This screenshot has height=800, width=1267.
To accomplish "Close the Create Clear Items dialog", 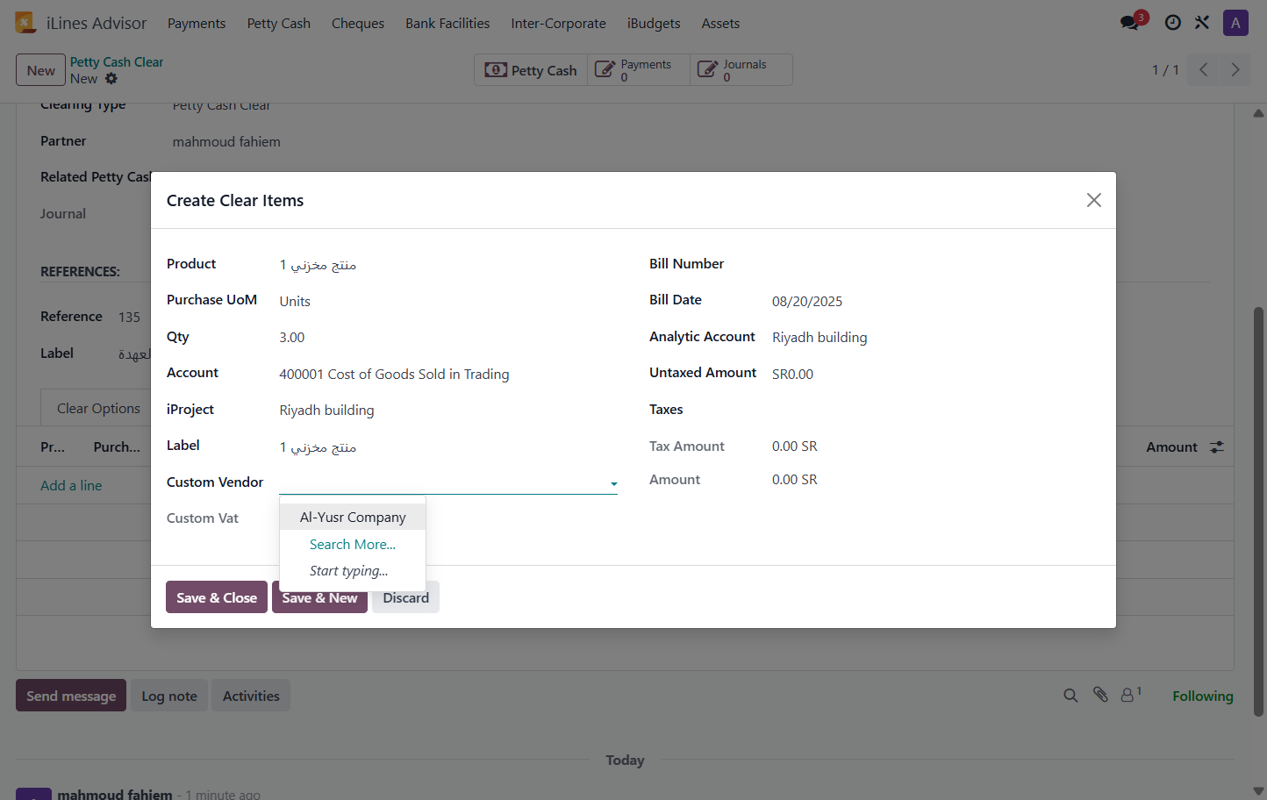I will coord(1094,200).
